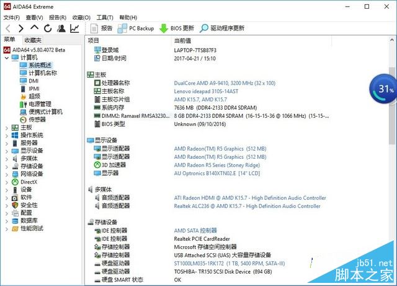Go up one level with up arrow
Image resolution: width=397 pixels, height=286 pixels.
pyautogui.click(x=35, y=28)
